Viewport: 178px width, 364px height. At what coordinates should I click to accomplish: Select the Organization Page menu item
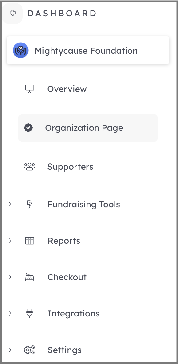click(x=88, y=128)
